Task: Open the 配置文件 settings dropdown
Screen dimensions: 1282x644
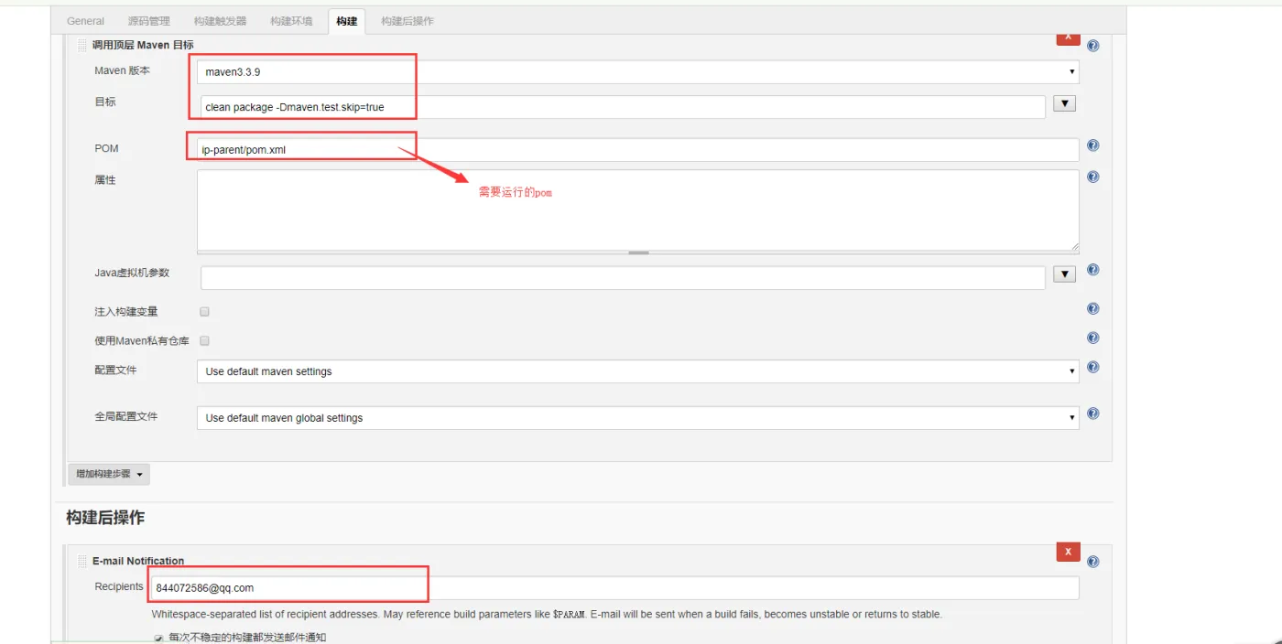Action: click(x=638, y=371)
